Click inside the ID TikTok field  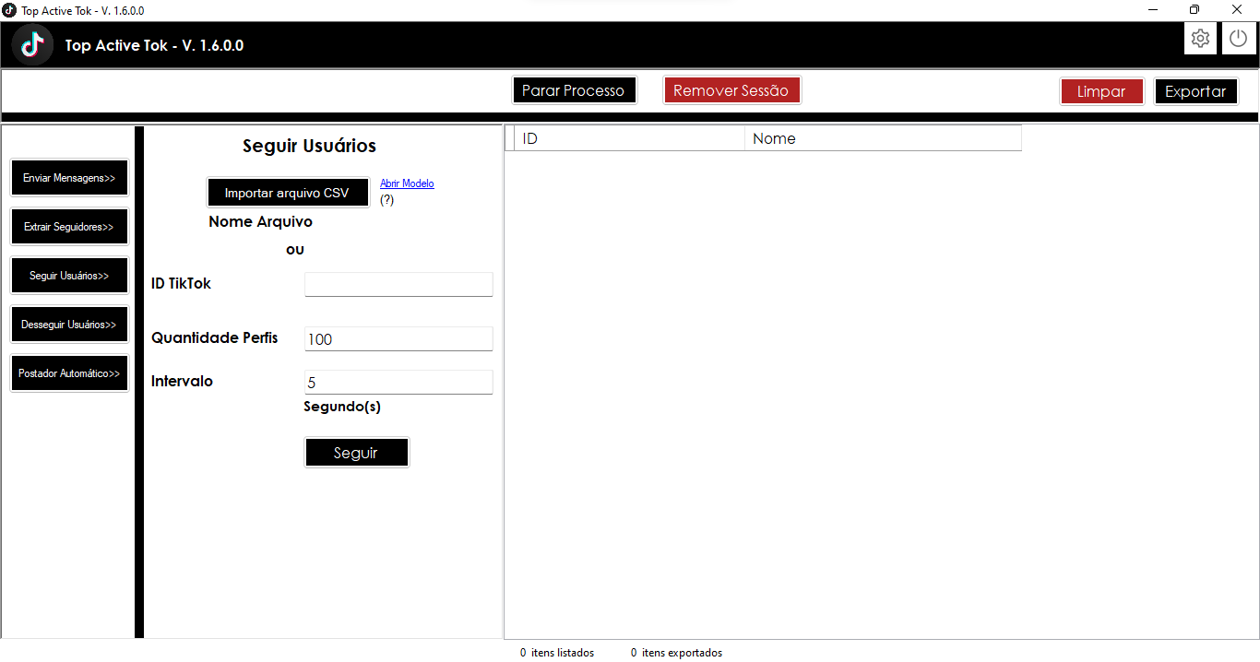click(398, 284)
